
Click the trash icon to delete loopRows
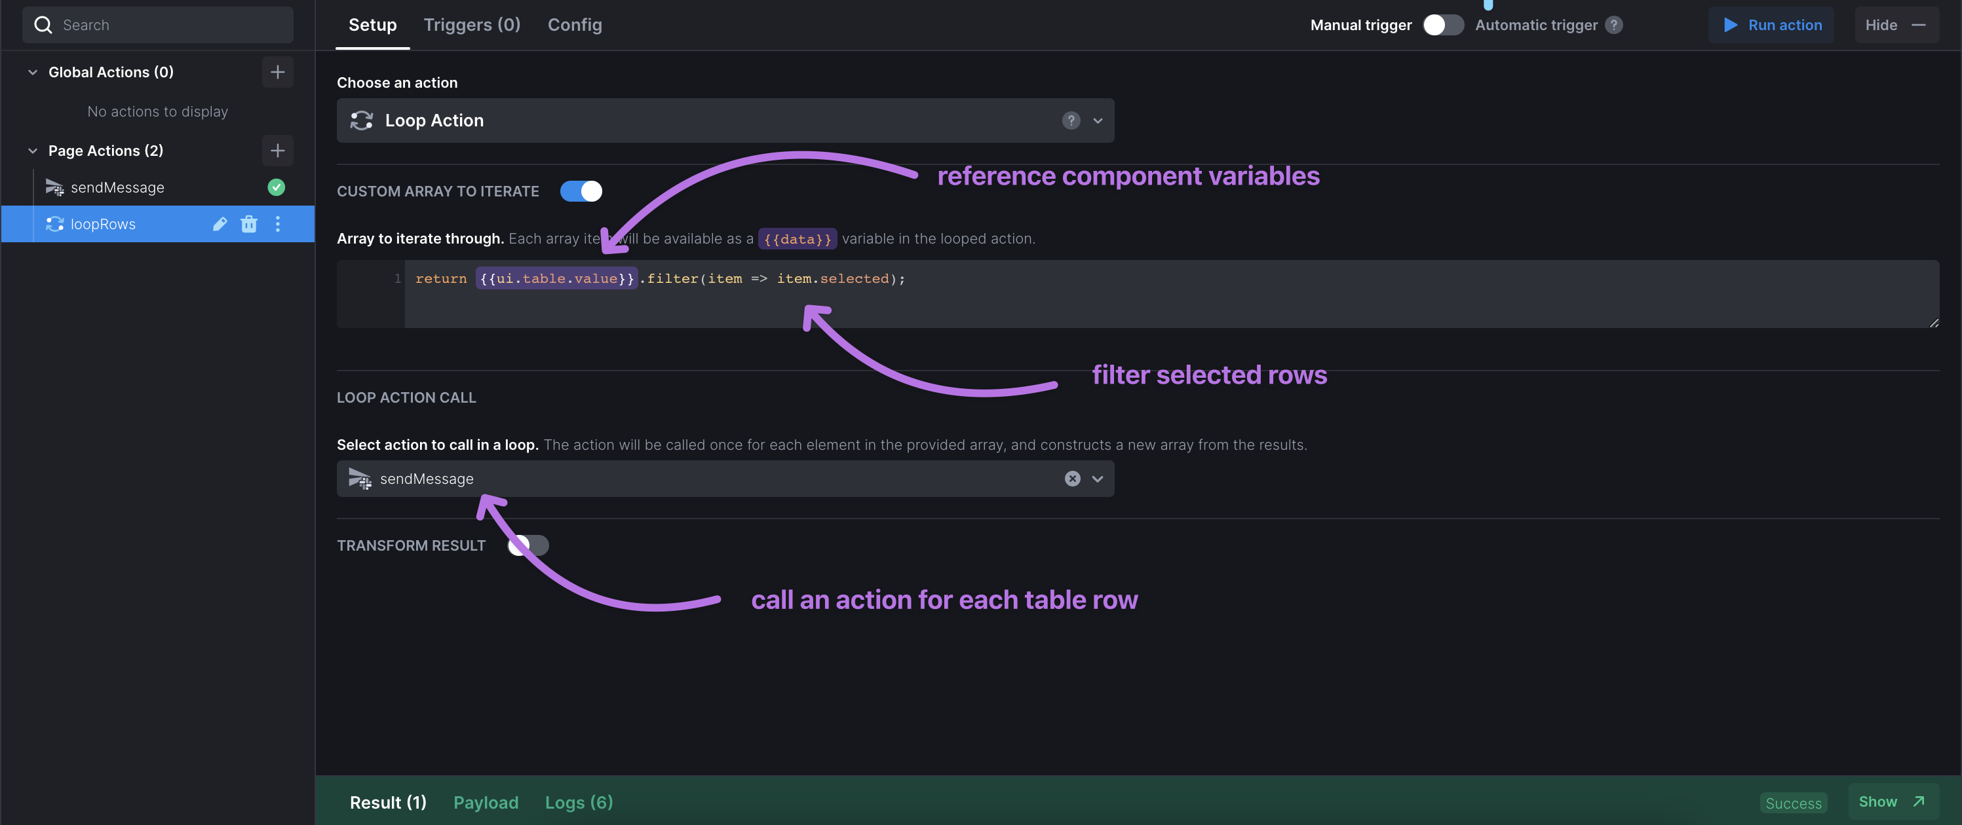point(249,224)
